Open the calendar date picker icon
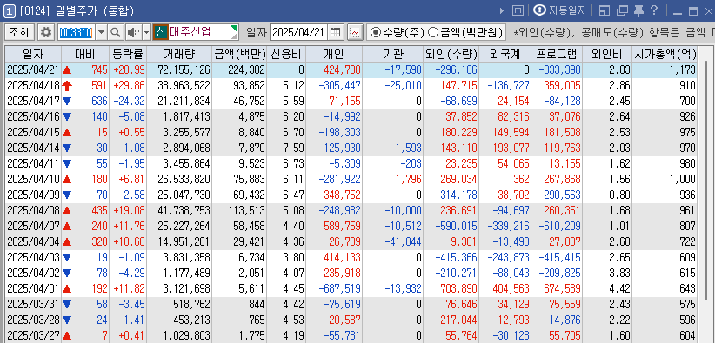 336,32
